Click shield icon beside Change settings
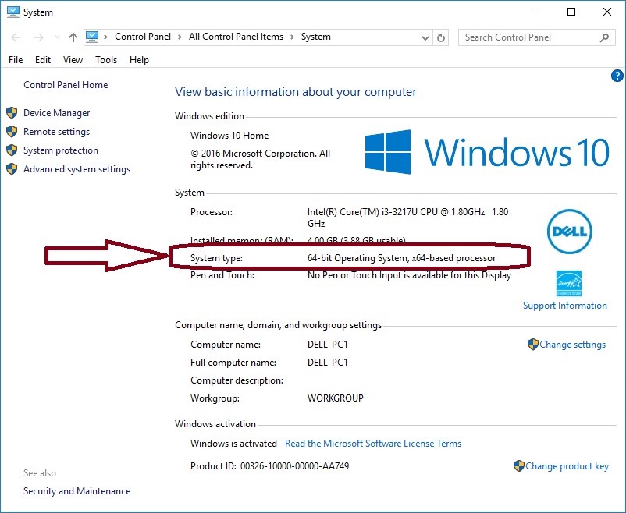Viewport: 626px width, 513px height. 532,345
